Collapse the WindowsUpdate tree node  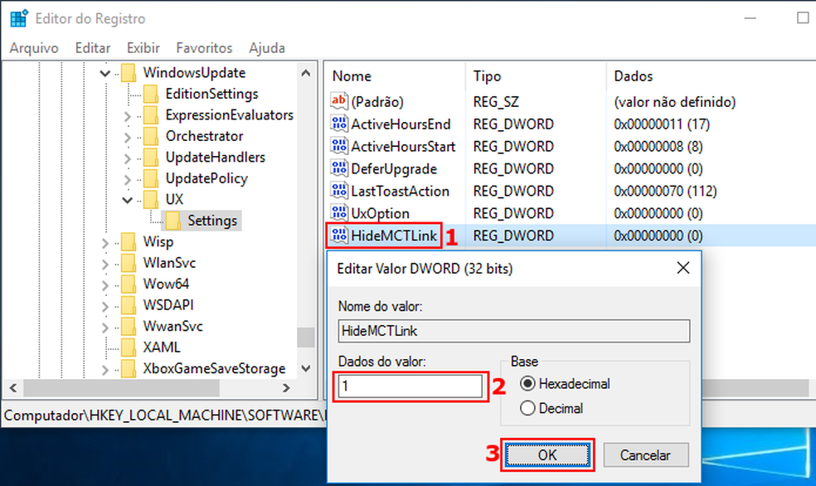pos(105,72)
